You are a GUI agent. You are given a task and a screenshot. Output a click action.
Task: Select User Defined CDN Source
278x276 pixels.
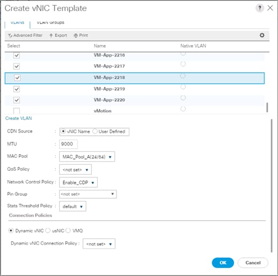pyautogui.click(x=95, y=132)
